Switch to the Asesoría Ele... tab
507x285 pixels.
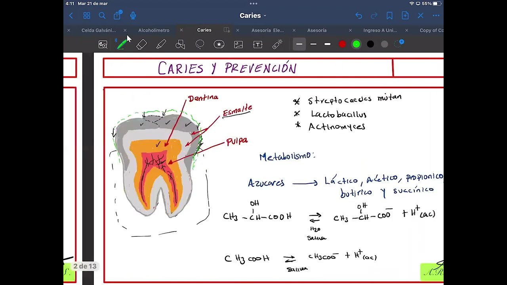pyautogui.click(x=268, y=30)
